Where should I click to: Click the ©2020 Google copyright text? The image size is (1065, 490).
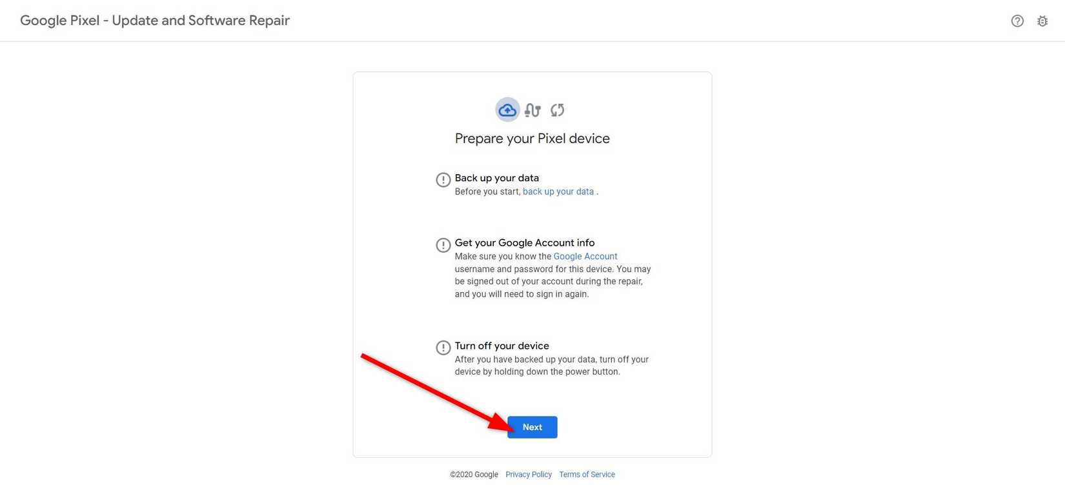click(474, 475)
